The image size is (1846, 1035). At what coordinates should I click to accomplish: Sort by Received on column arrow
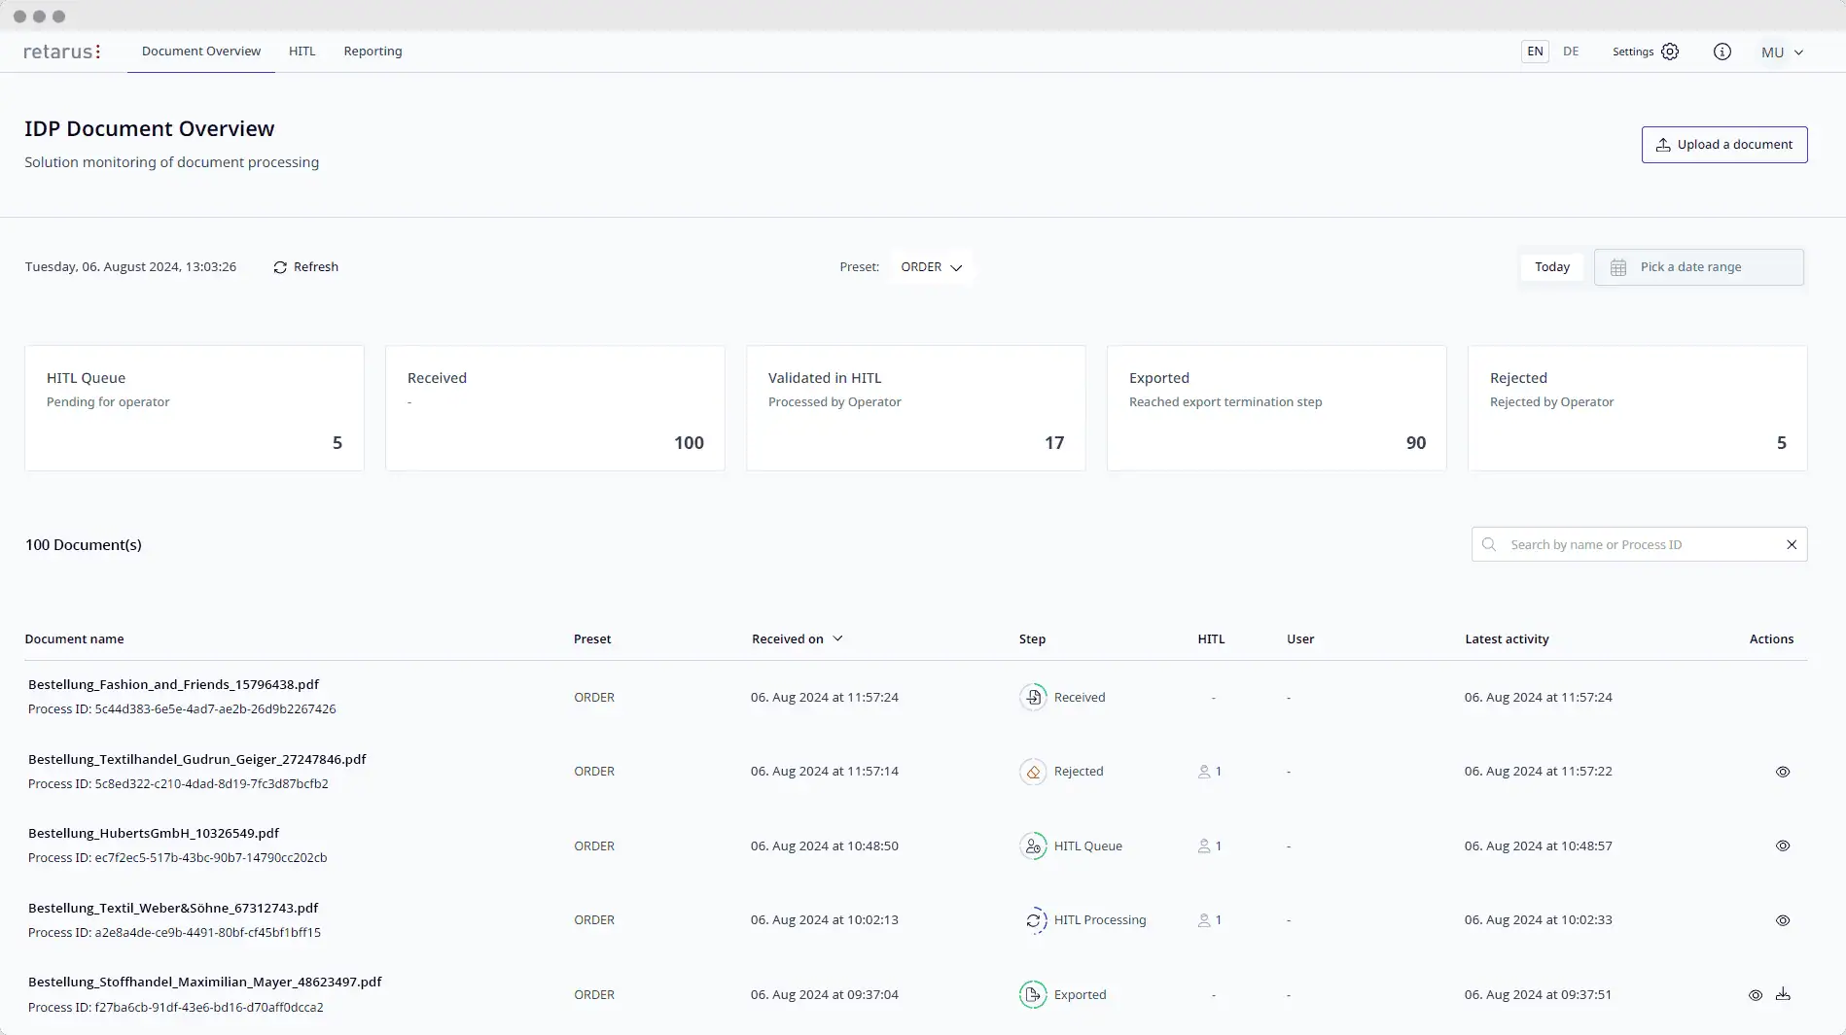click(x=837, y=638)
